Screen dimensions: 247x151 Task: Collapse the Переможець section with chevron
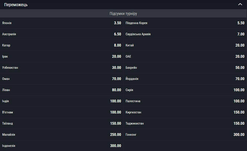pos(240,4)
